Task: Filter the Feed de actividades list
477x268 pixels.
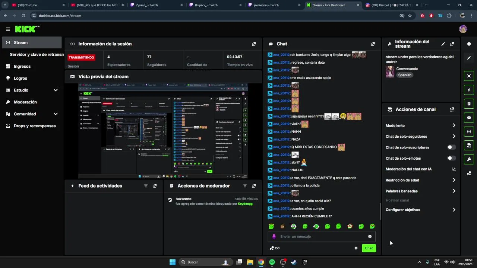Action: pos(146,186)
